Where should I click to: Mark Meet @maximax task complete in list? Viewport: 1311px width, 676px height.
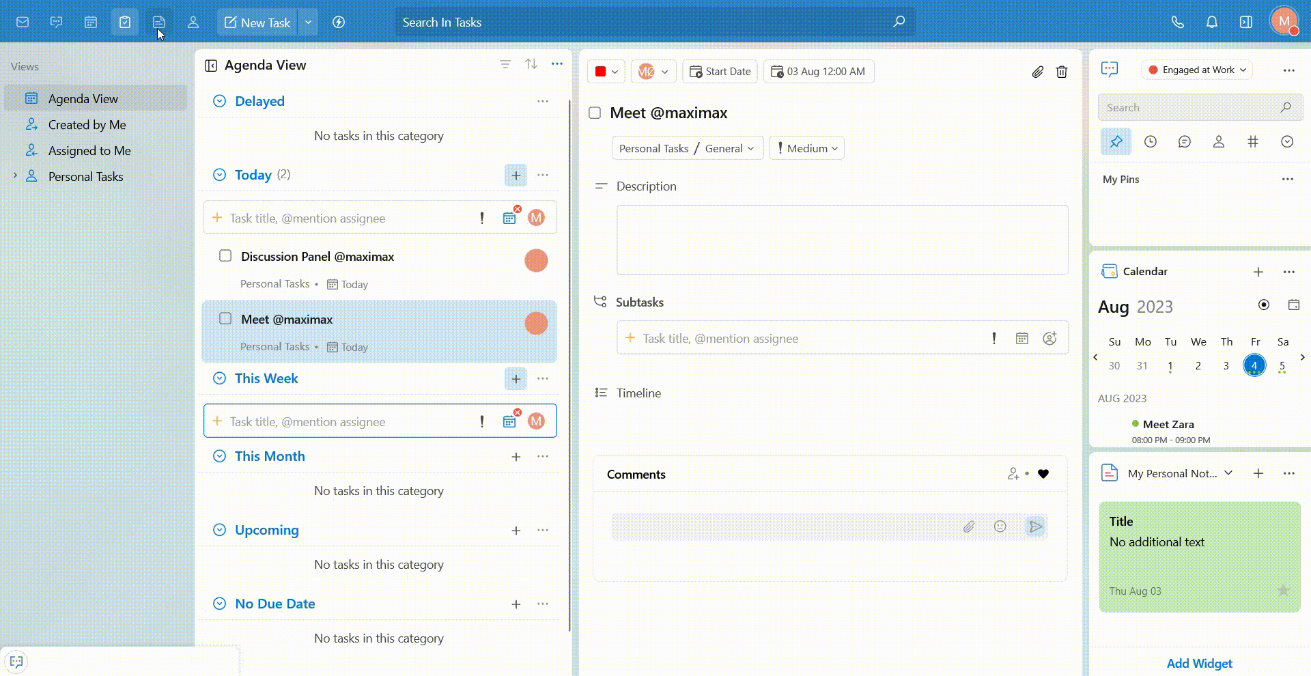(x=225, y=319)
